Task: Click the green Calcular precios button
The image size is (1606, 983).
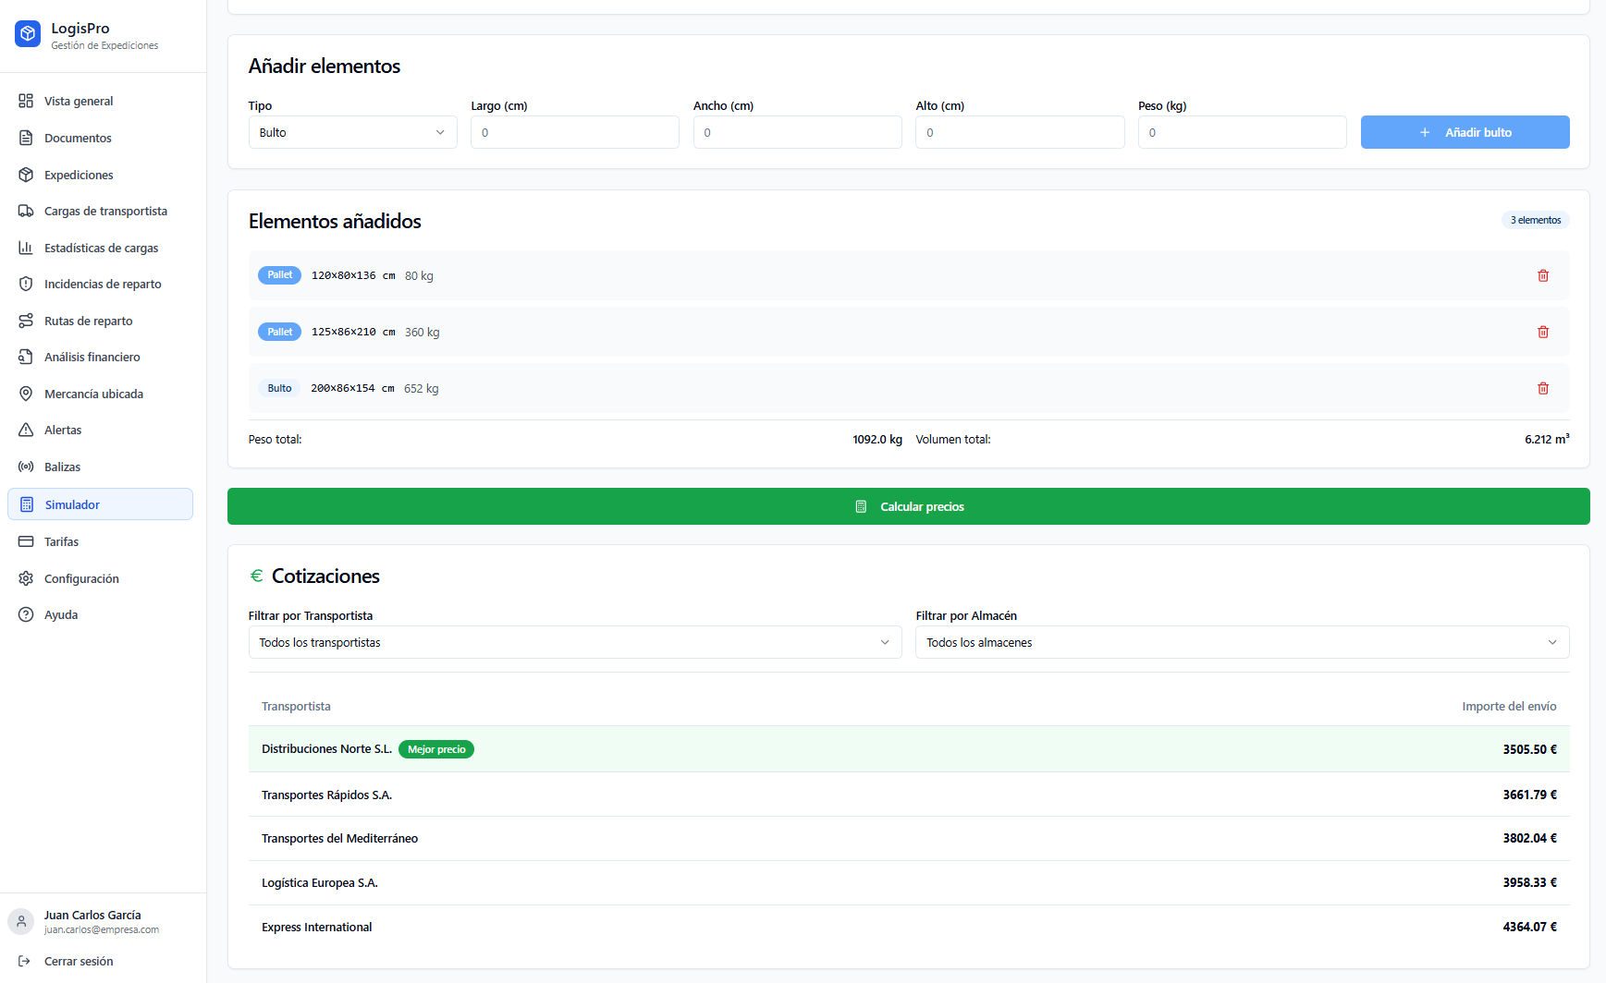Action: coord(908,506)
